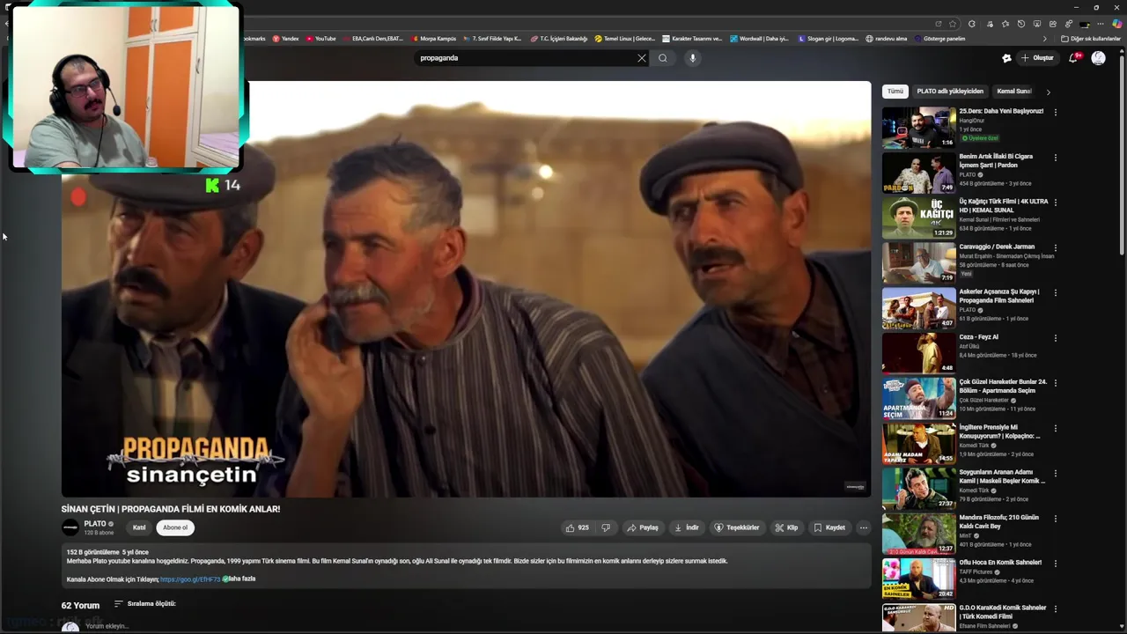Screen dimensions: 1127x634
Task: Click Abone ol subscribe button
Action: (x=175, y=527)
